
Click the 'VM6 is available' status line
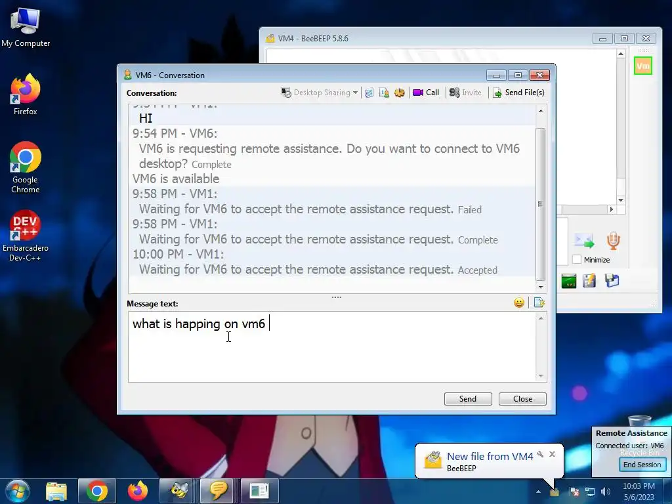tap(176, 178)
